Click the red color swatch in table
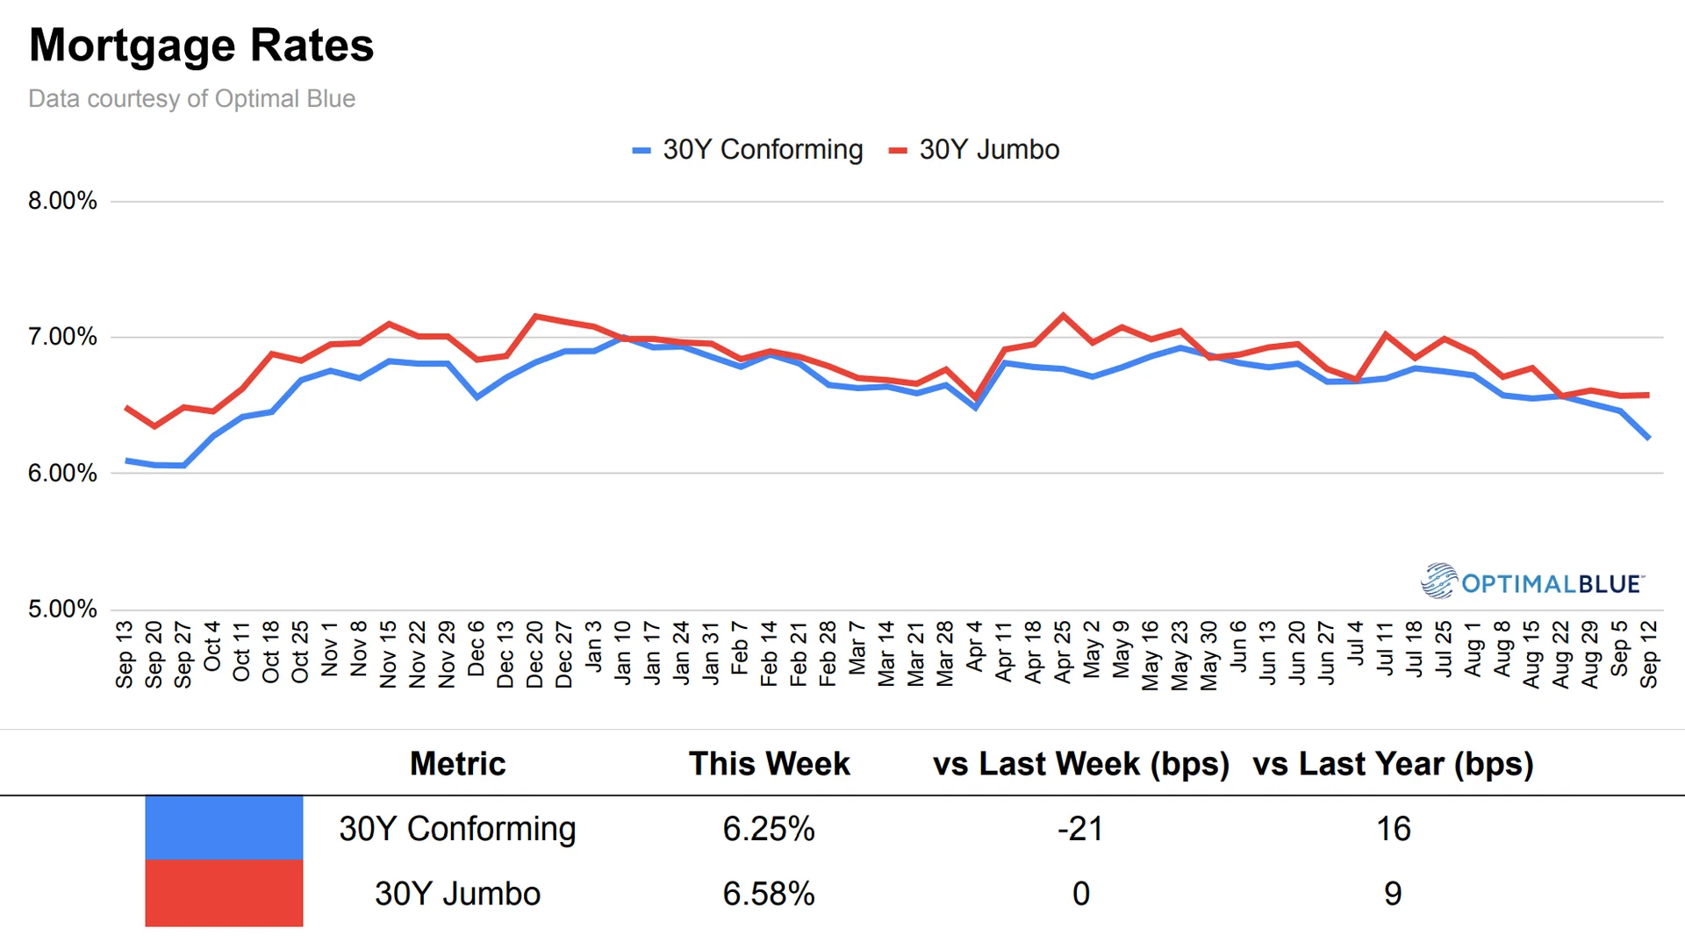This screenshot has height=942, width=1685. [224, 893]
